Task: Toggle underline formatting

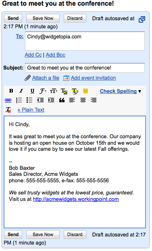Action: coord(32,91)
